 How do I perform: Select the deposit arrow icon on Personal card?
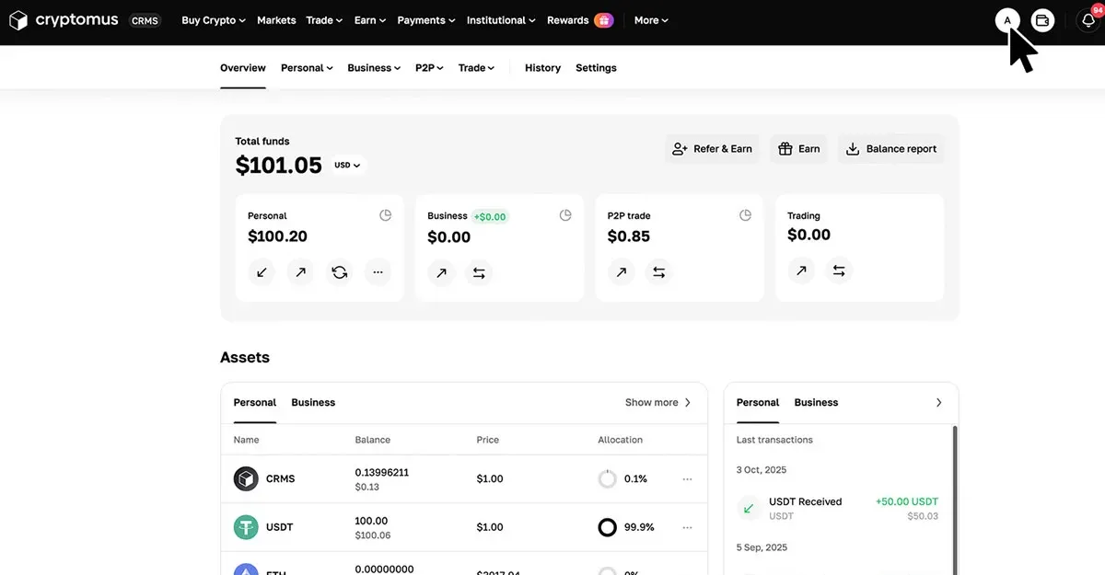tap(261, 272)
